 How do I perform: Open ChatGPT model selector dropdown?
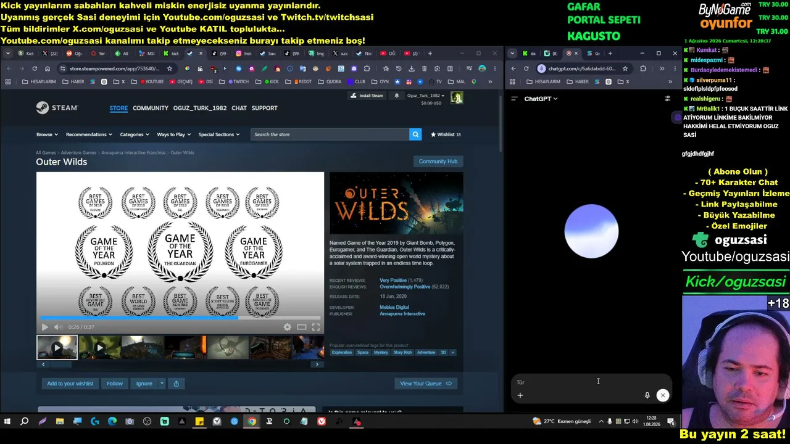(x=541, y=99)
